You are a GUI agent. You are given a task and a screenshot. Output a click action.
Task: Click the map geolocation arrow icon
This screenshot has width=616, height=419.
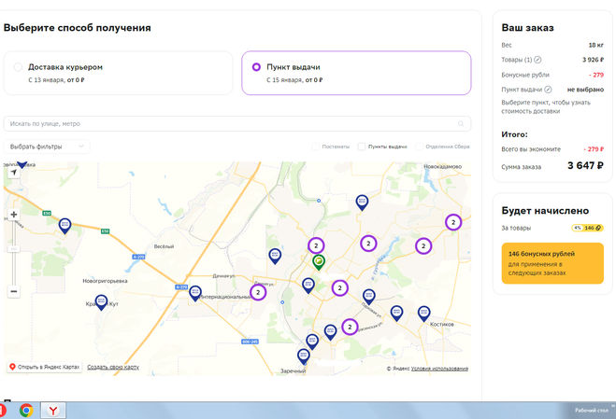click(x=14, y=173)
